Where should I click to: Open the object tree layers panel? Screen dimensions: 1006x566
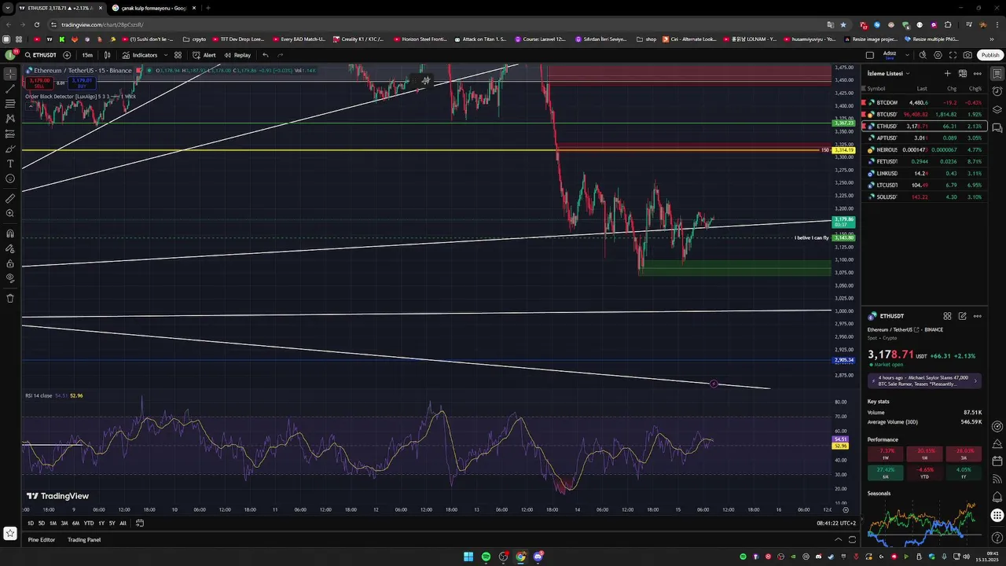tap(997, 110)
